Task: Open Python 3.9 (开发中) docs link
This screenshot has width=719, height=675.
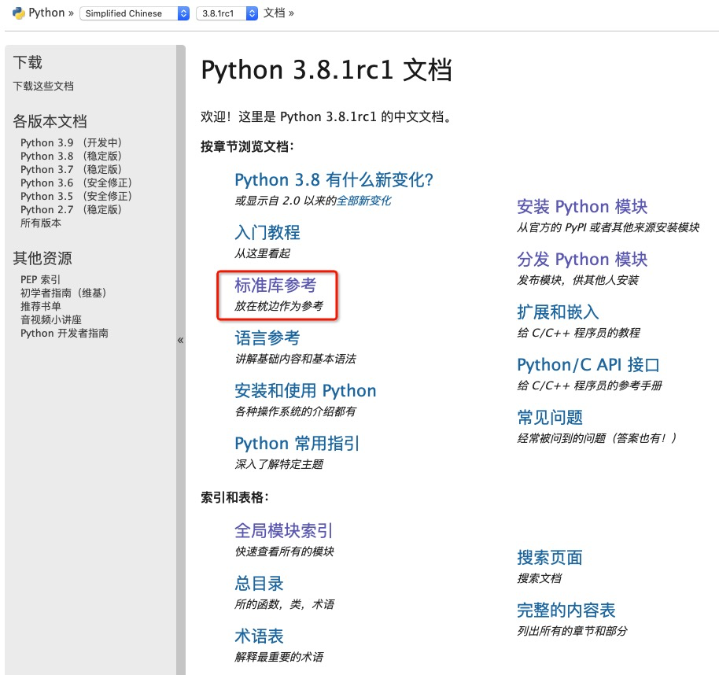Action: 71,142
